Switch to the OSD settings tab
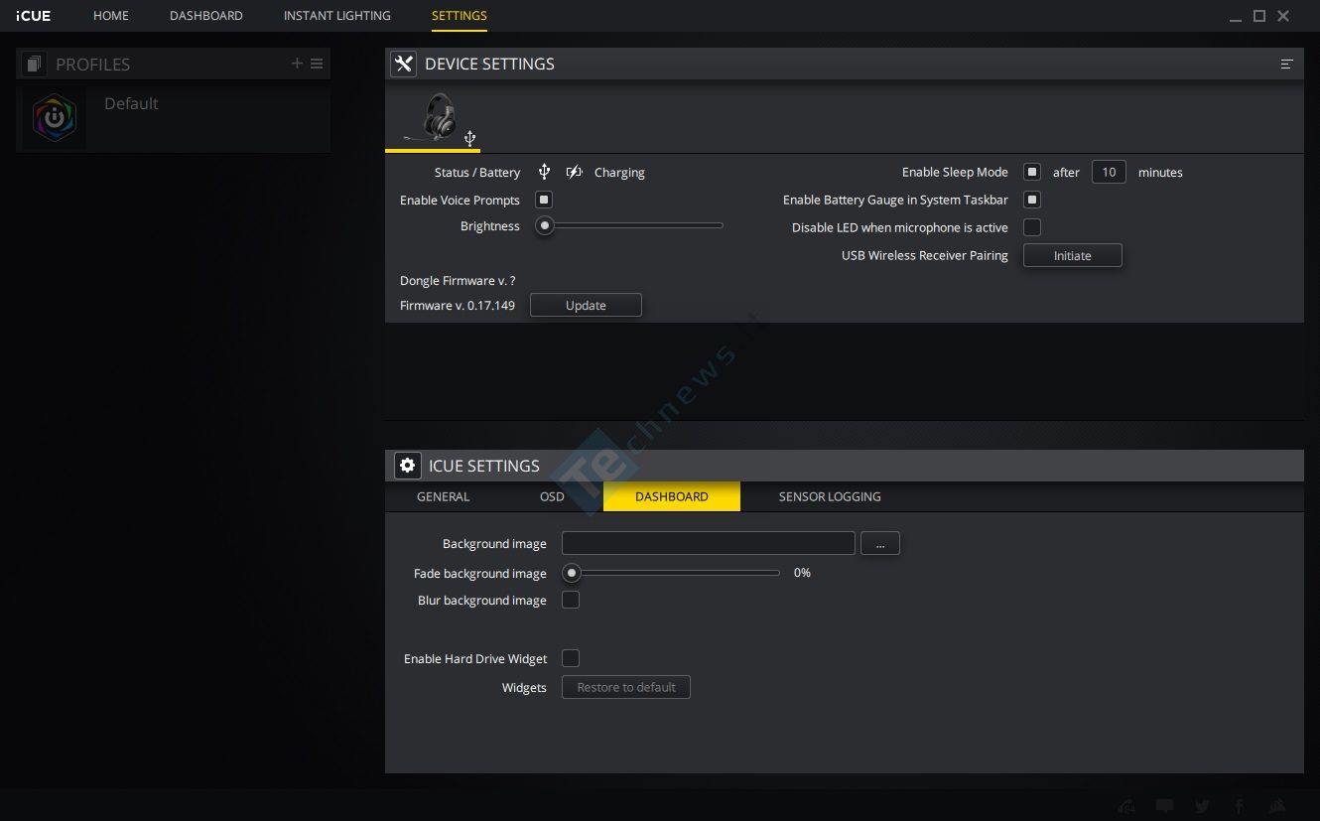 [552, 496]
